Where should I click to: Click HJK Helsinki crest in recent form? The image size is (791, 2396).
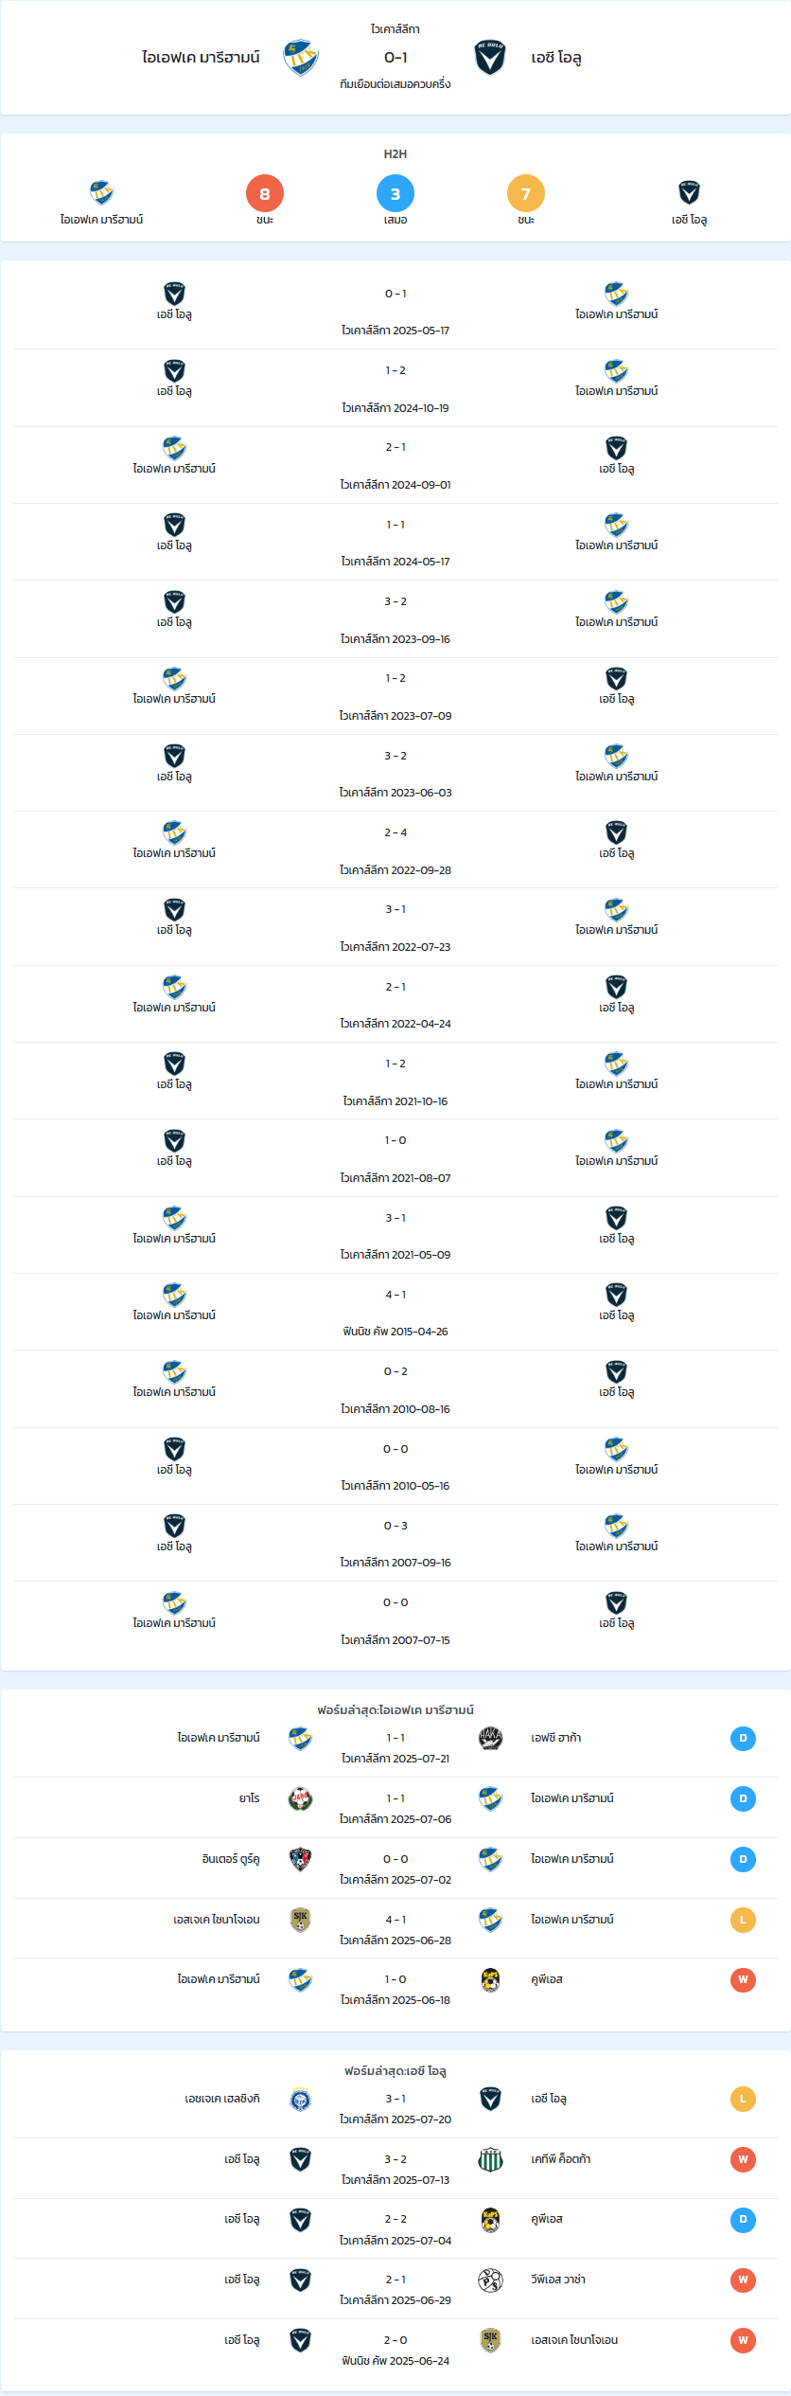[300, 2099]
